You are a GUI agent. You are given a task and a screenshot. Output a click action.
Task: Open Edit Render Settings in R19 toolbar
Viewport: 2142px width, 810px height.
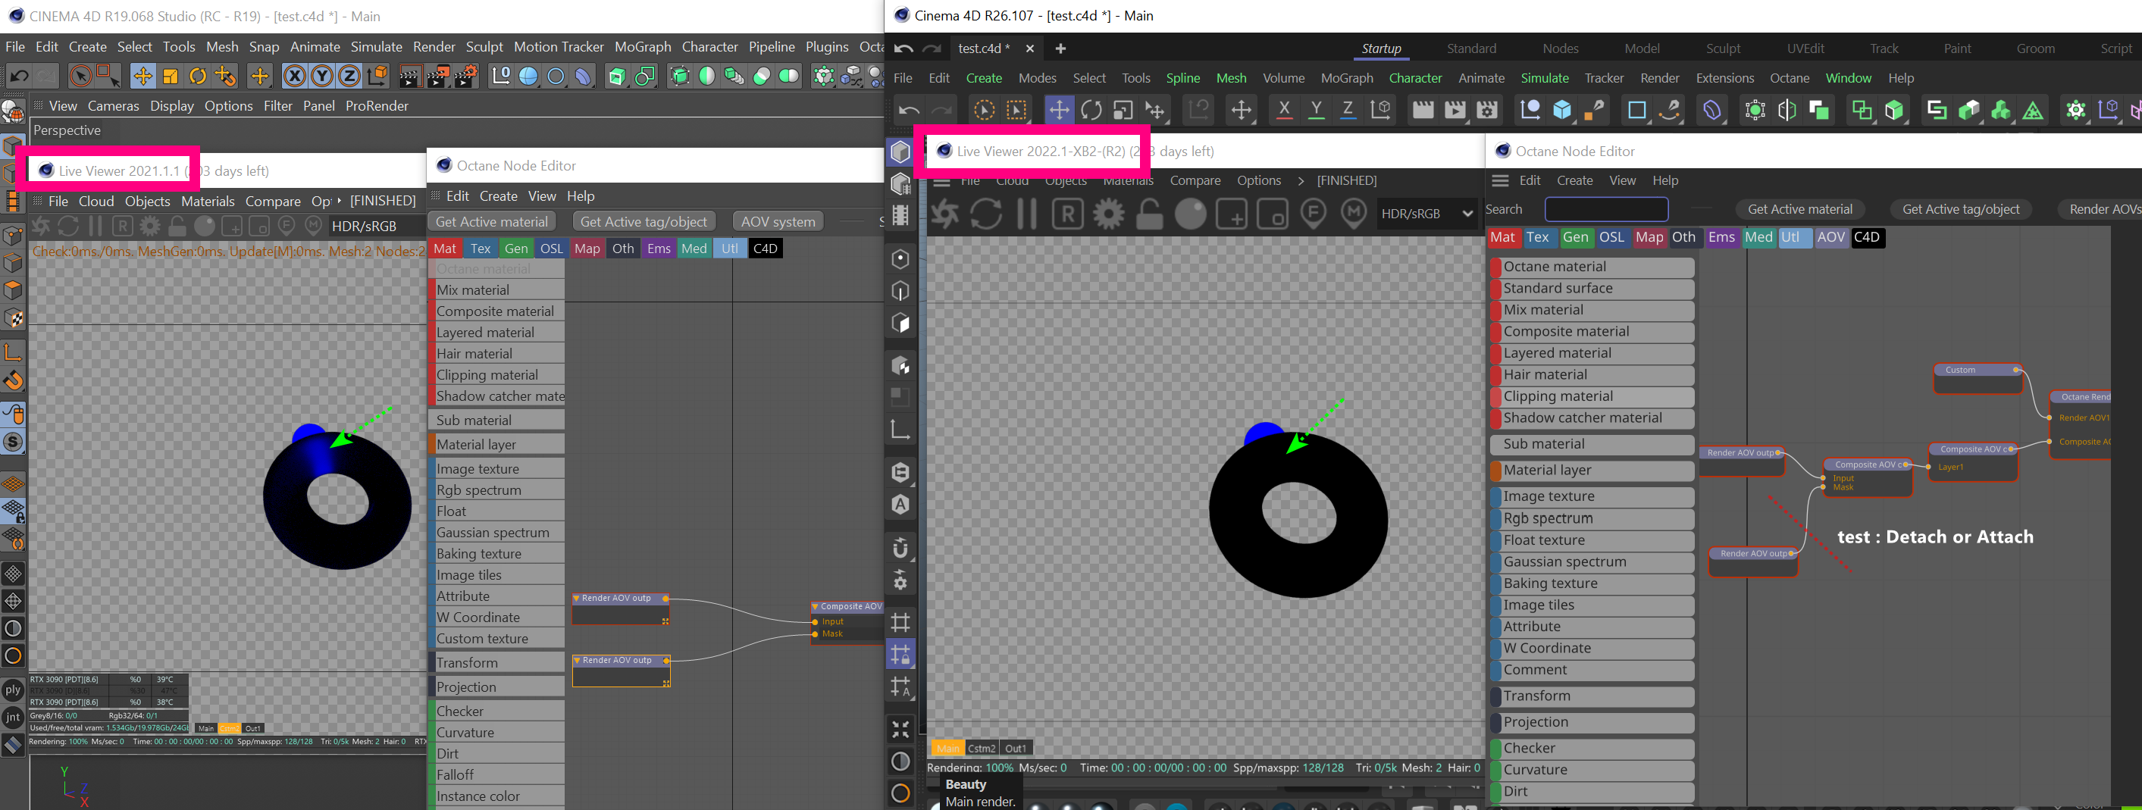[465, 77]
